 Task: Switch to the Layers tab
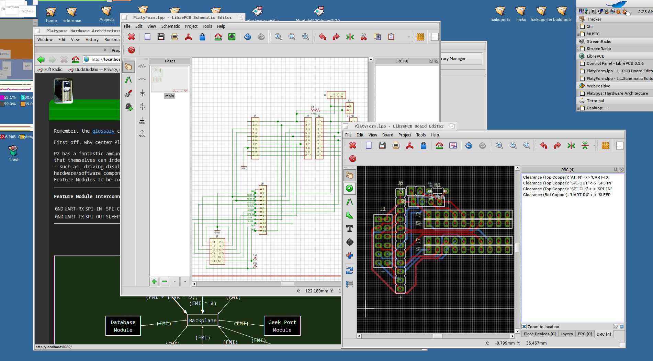[566, 334]
